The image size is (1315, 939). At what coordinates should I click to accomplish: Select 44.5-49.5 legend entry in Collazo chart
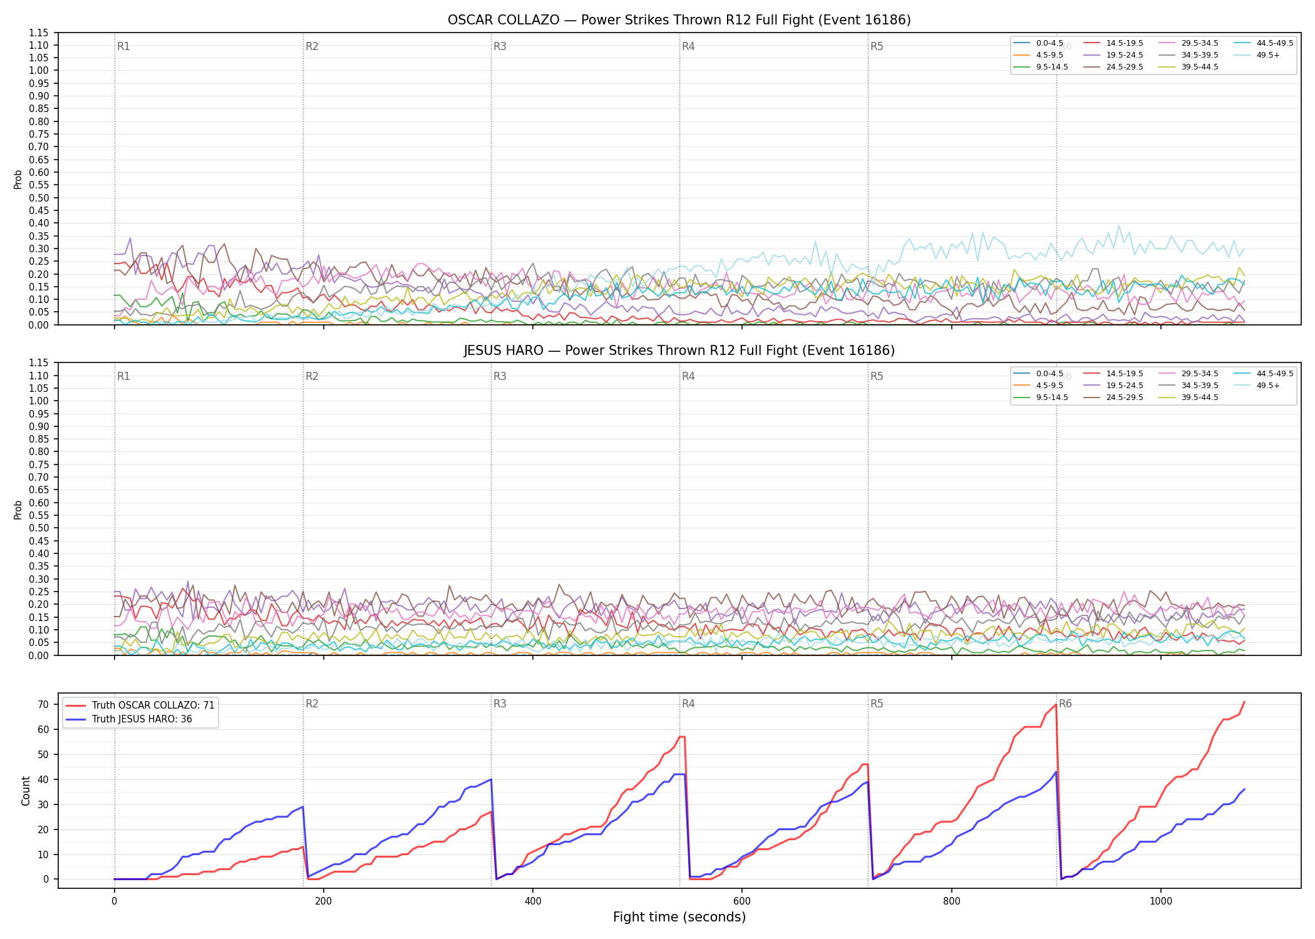pyautogui.click(x=1264, y=43)
